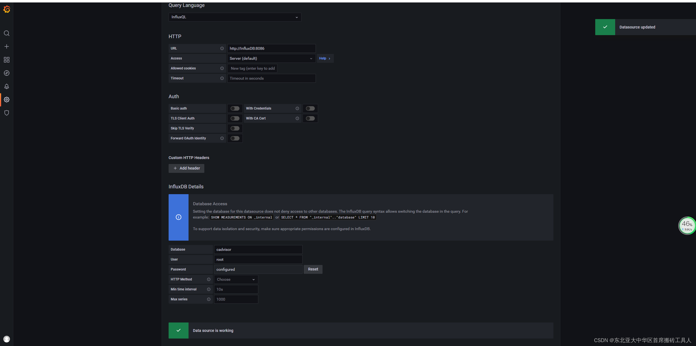Click the 46% network speed widget
The image size is (696, 346).
tap(687, 226)
